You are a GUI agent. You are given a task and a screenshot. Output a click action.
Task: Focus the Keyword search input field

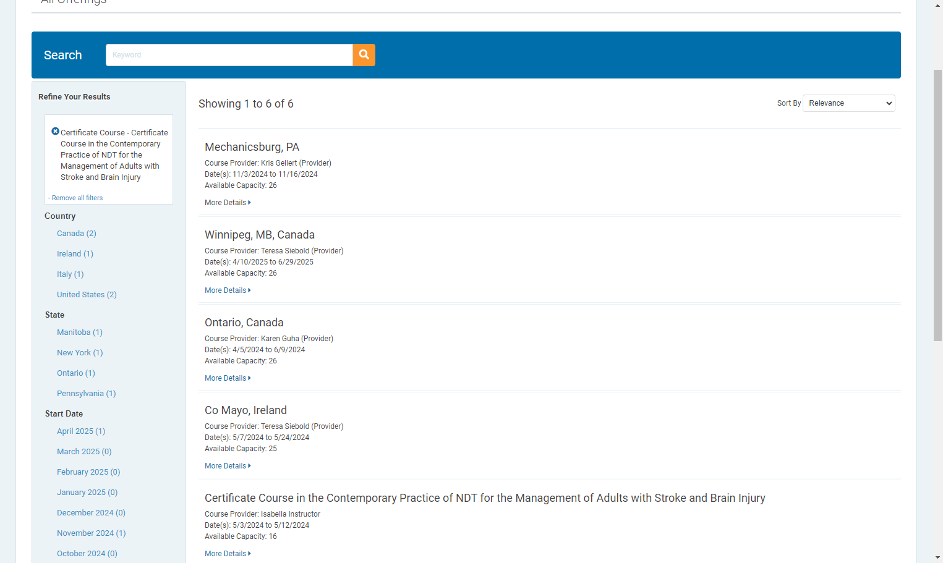point(229,55)
